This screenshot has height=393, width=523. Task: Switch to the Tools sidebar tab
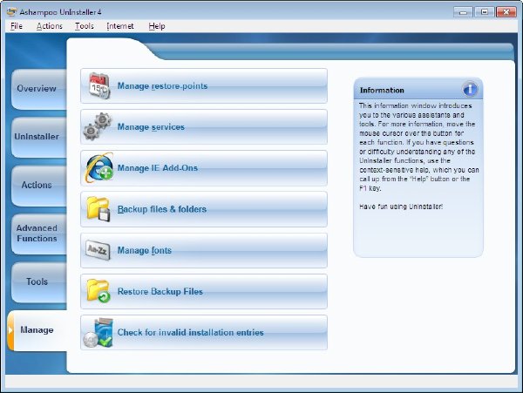pos(38,282)
